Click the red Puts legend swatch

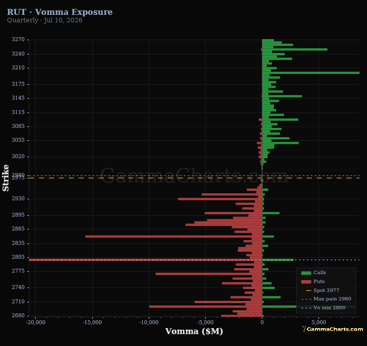pos(306,282)
